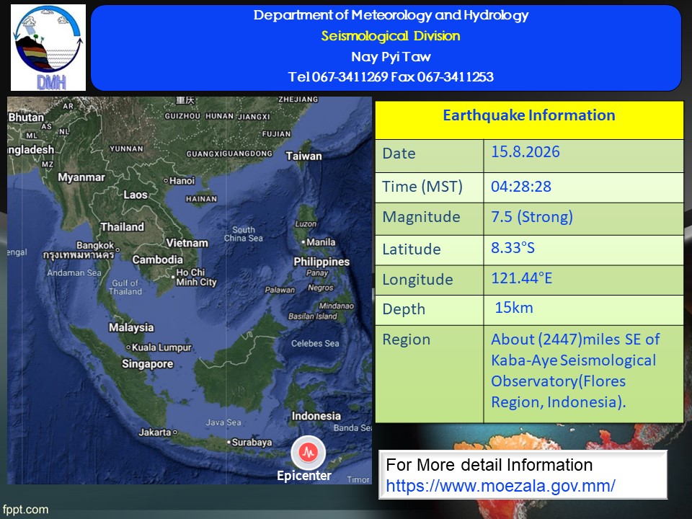Image resolution: width=692 pixels, height=519 pixels.
Task: Select the magnitude value 7.5 (Strong)
Action: (532, 217)
